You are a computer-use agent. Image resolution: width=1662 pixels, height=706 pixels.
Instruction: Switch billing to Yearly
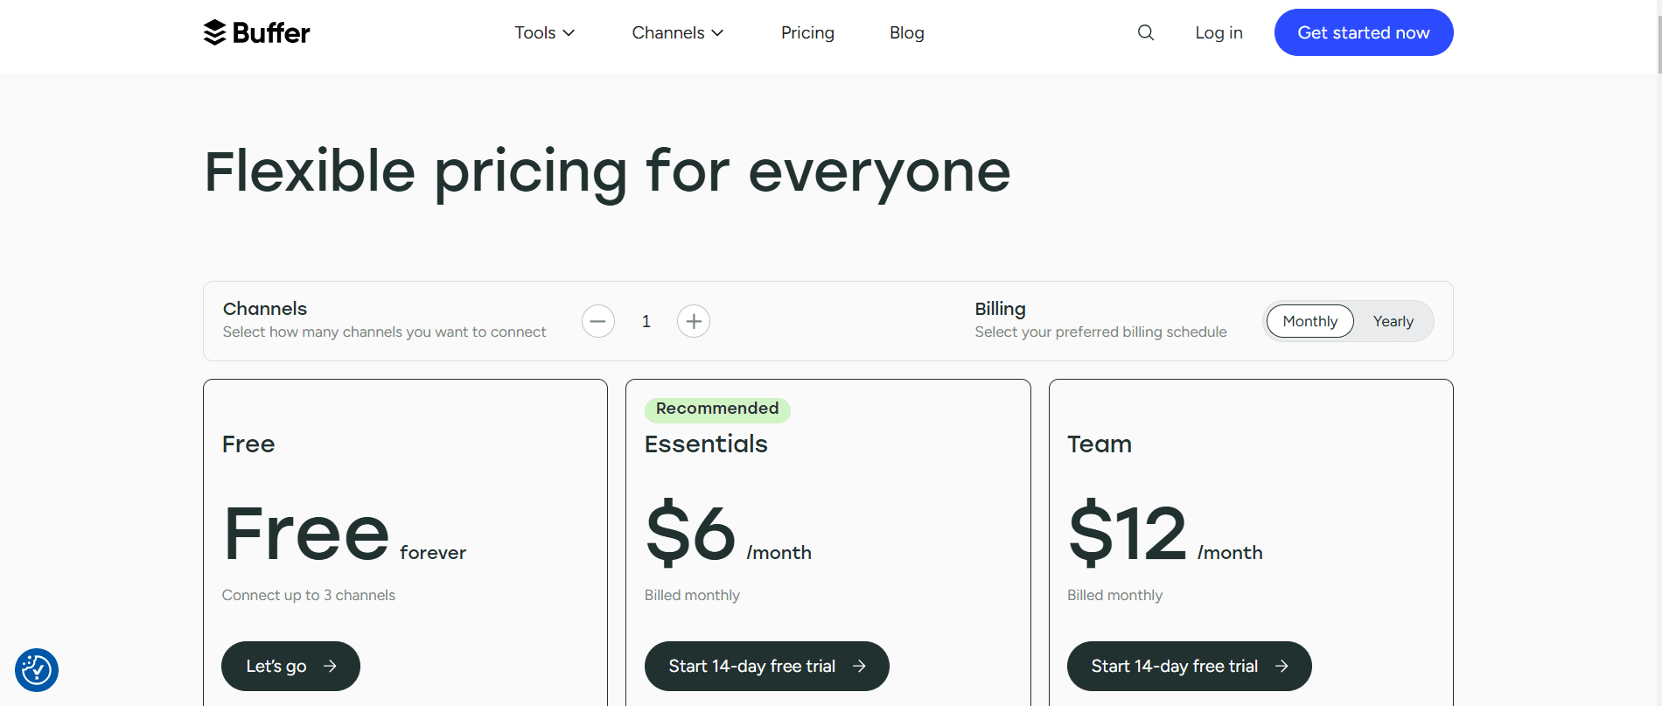tap(1393, 321)
